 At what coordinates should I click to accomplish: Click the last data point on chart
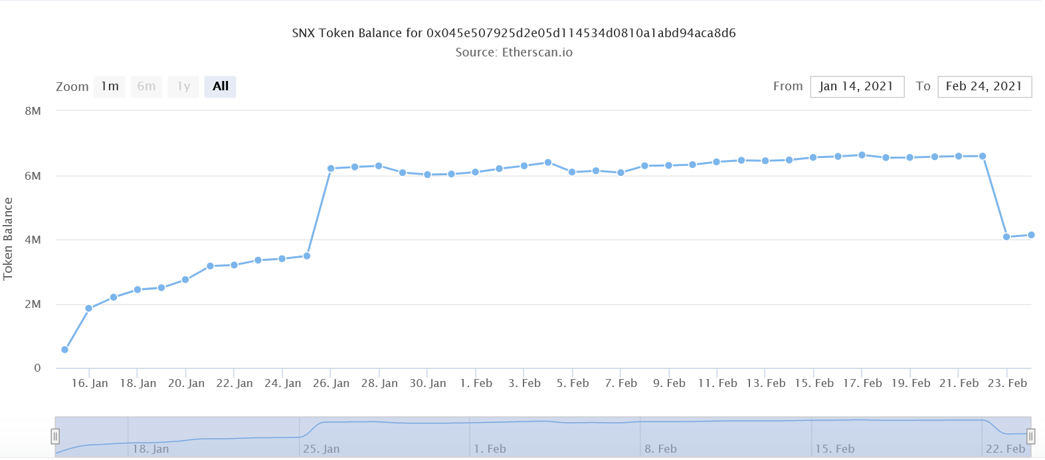tap(1031, 235)
